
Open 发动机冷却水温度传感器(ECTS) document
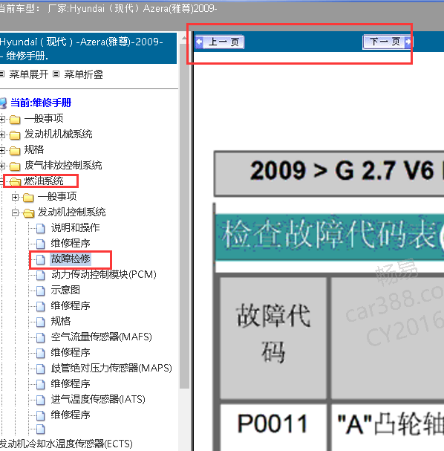point(66,444)
